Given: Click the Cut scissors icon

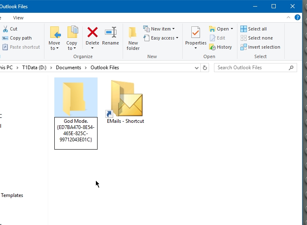Looking at the screenshot, I should [x=5, y=29].
